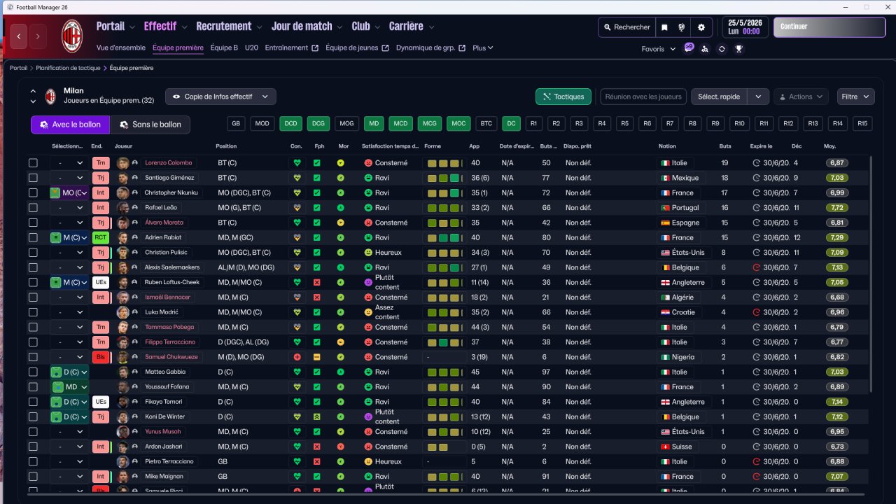Go back with the left arrow navigation button
896x504 pixels.
click(x=19, y=36)
